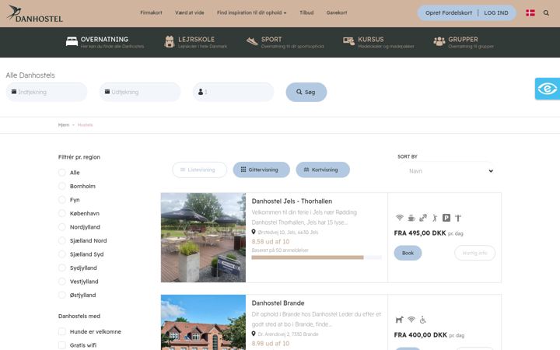Click the Udtjekning date field
The height and width of the screenshot is (350, 560).
(x=140, y=92)
